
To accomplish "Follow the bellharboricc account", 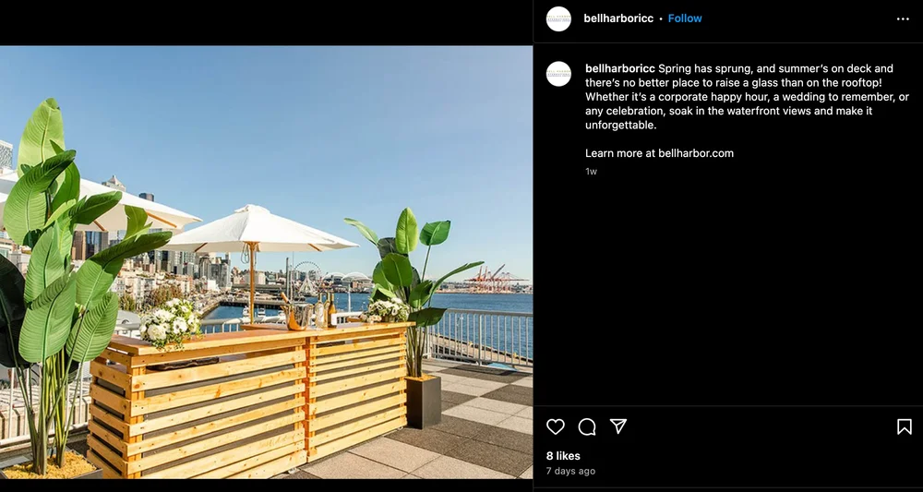I will point(685,18).
